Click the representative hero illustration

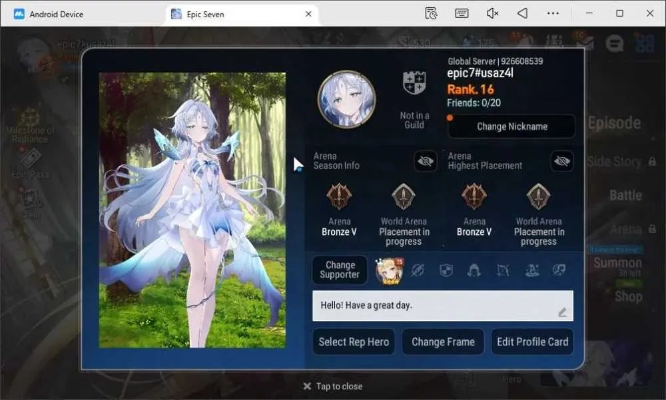[192, 210]
